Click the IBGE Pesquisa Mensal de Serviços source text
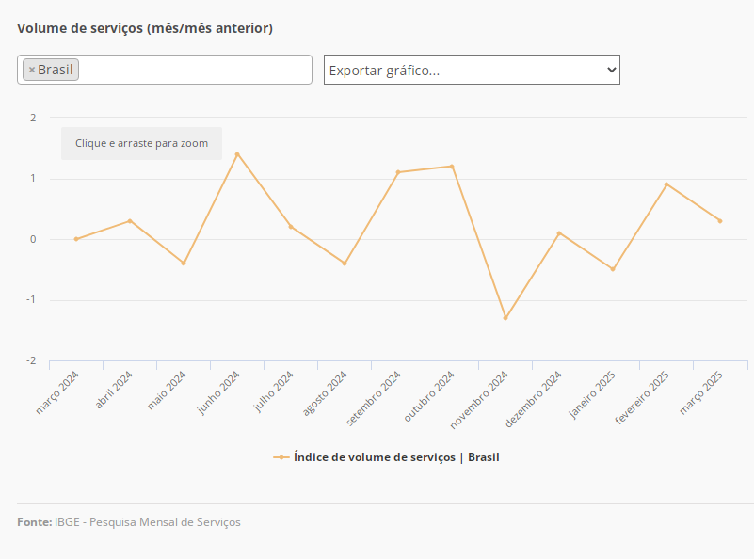Screen dimensions: 754x559 (148, 521)
